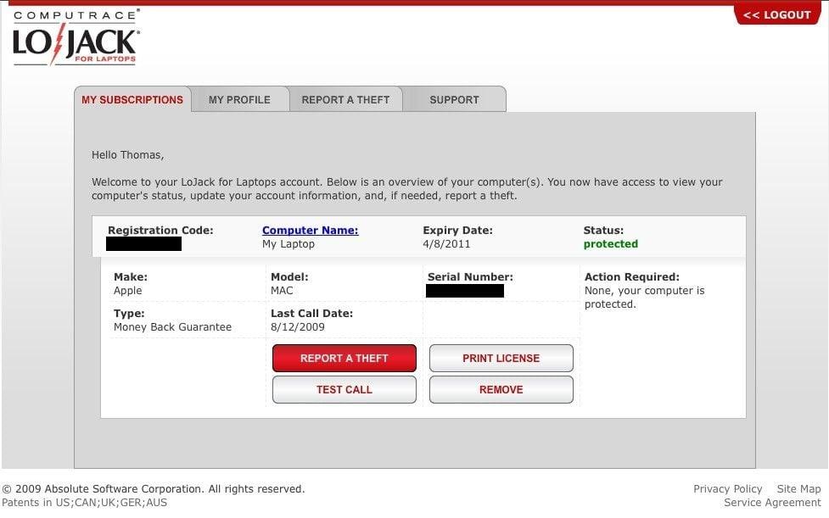Click the Print License button
This screenshot has height=518, width=829.
[501, 358]
